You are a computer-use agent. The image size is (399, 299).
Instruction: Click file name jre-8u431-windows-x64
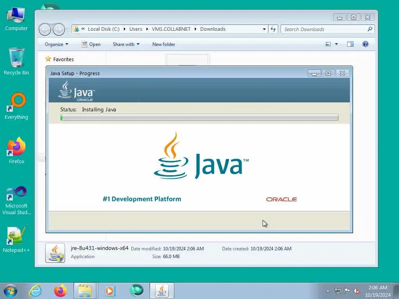[99, 248]
